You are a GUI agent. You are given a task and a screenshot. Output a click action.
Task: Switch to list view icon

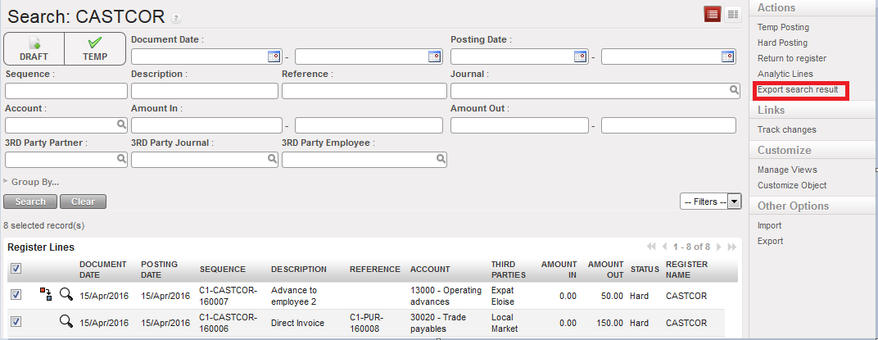tap(713, 14)
